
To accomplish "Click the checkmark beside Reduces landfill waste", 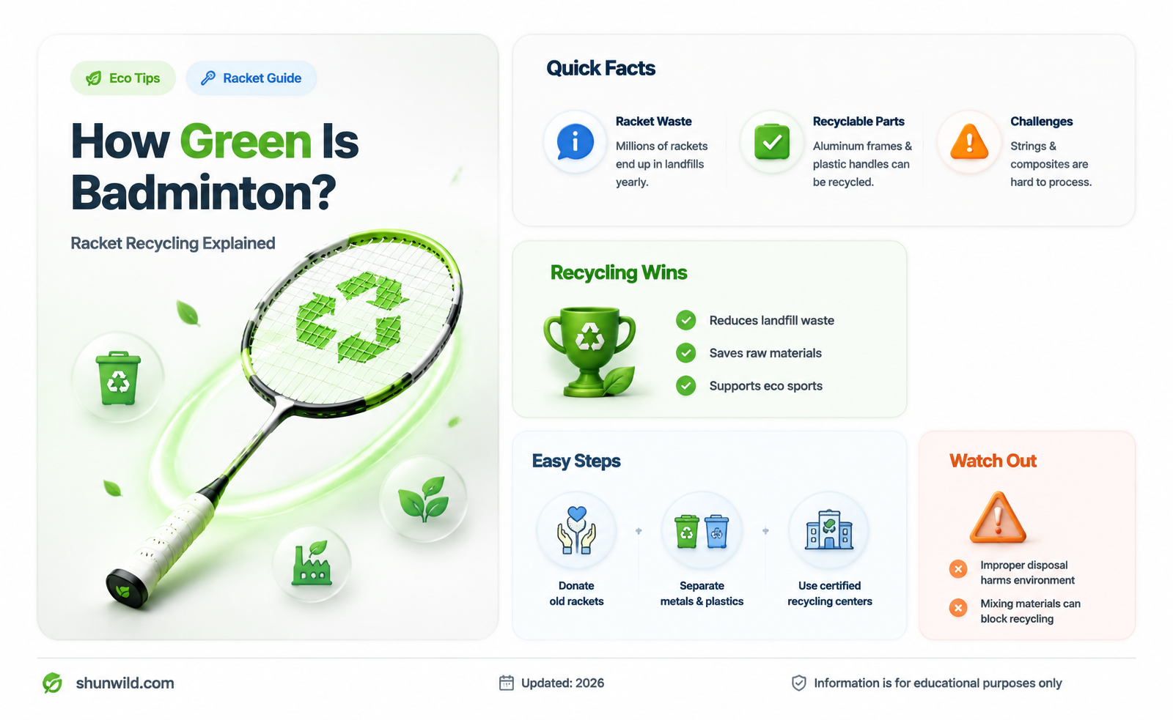I will 686,320.
